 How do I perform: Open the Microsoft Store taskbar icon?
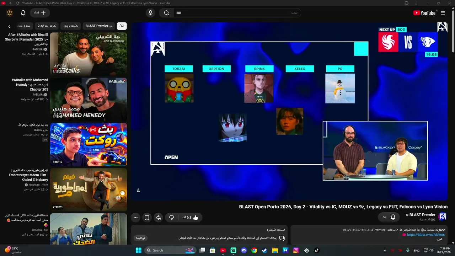tap(213, 250)
